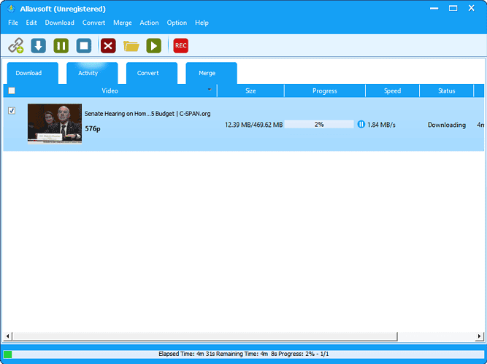Screen dimensions: 487x364
Task: Open the Edit menu
Action: [31, 23]
